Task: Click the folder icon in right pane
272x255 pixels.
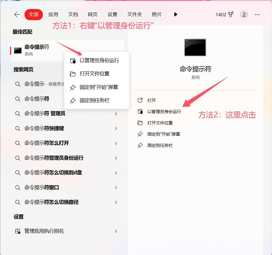Action: (140, 123)
